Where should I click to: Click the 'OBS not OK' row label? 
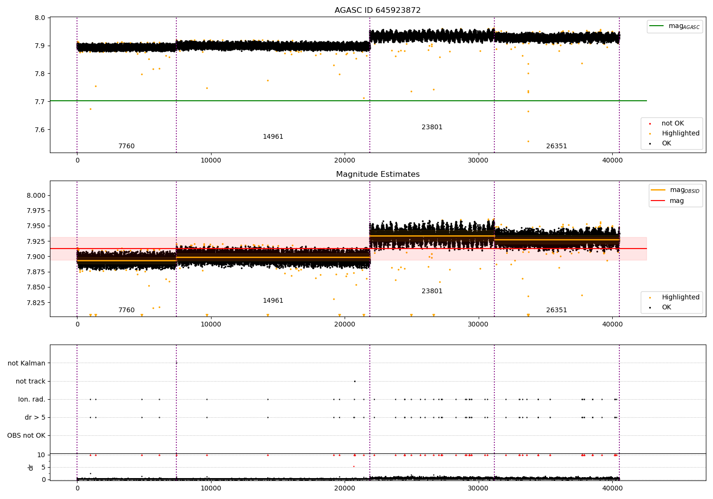pos(26,435)
